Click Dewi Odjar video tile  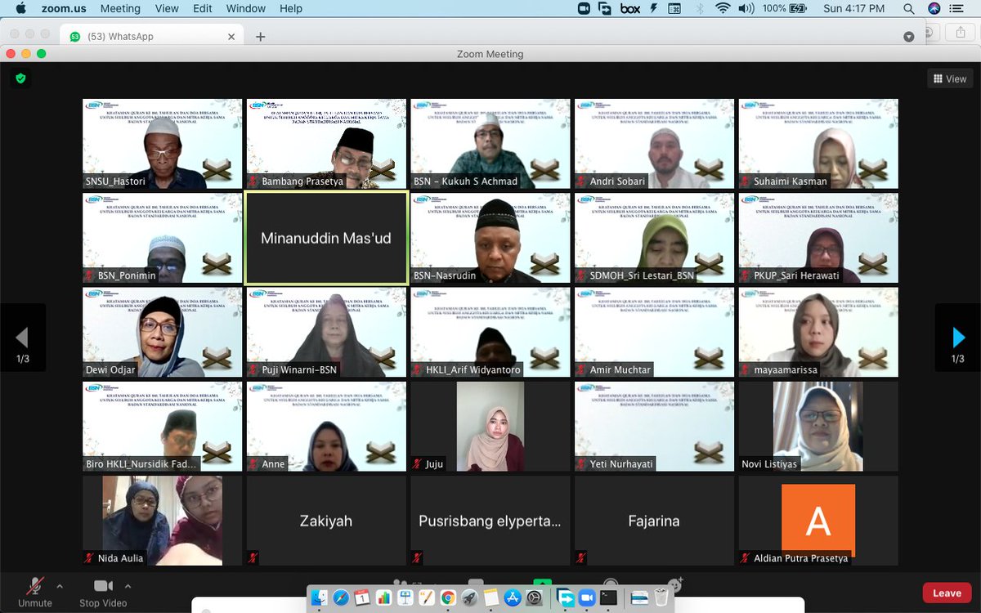click(x=162, y=333)
